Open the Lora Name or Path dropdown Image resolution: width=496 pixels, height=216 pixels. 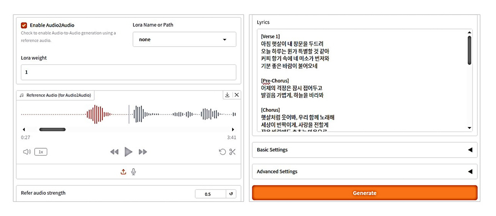pos(184,40)
